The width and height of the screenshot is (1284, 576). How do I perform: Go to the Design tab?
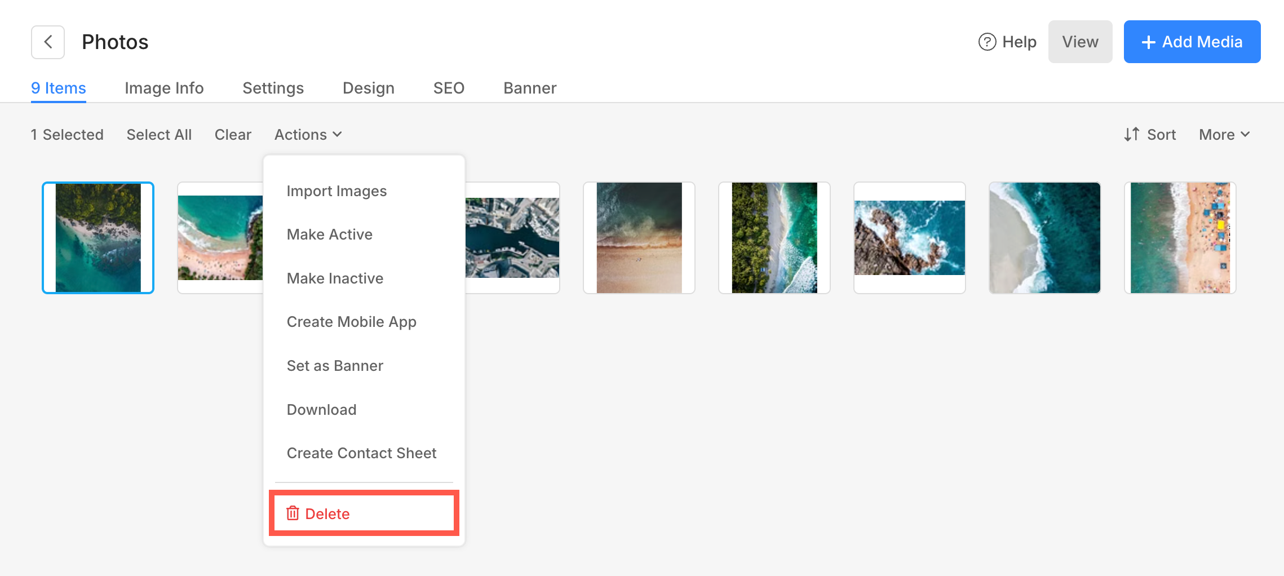(368, 88)
